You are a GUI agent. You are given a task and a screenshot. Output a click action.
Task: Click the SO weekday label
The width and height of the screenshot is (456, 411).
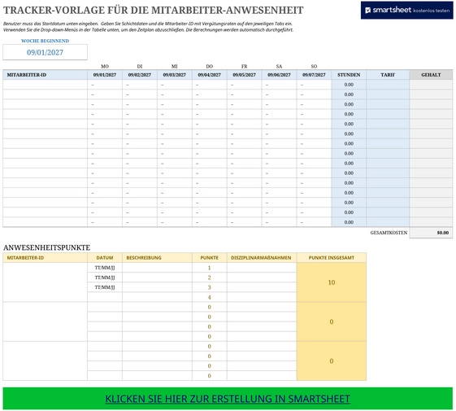point(314,67)
